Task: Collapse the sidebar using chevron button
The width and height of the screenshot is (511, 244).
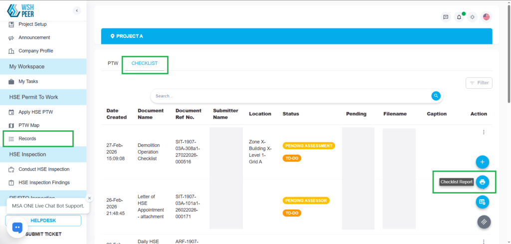Action: point(76,10)
